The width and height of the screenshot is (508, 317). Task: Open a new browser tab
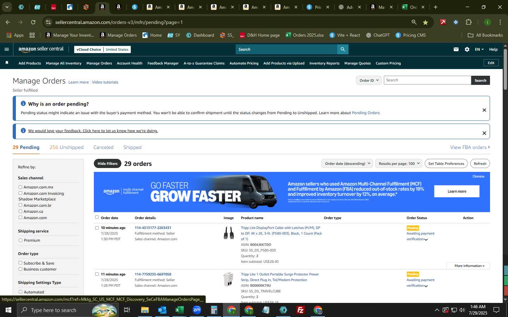coord(436,7)
